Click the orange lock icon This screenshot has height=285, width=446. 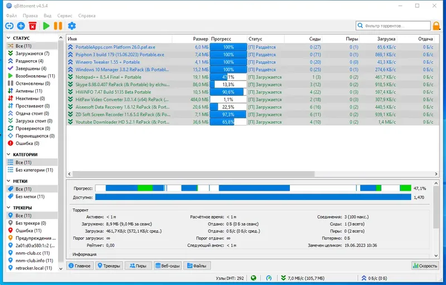[x=436, y=26]
